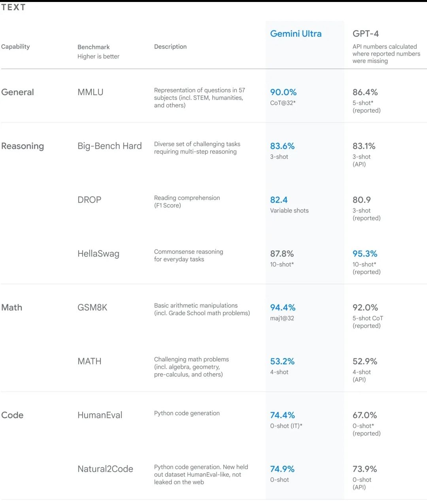
Task: Select the Reasoning capability row label
Action: click(23, 146)
